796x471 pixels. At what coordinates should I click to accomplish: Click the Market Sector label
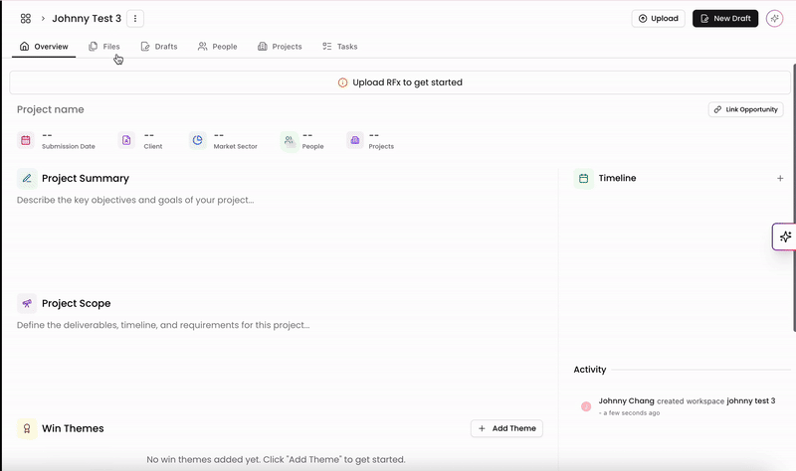[236, 146]
